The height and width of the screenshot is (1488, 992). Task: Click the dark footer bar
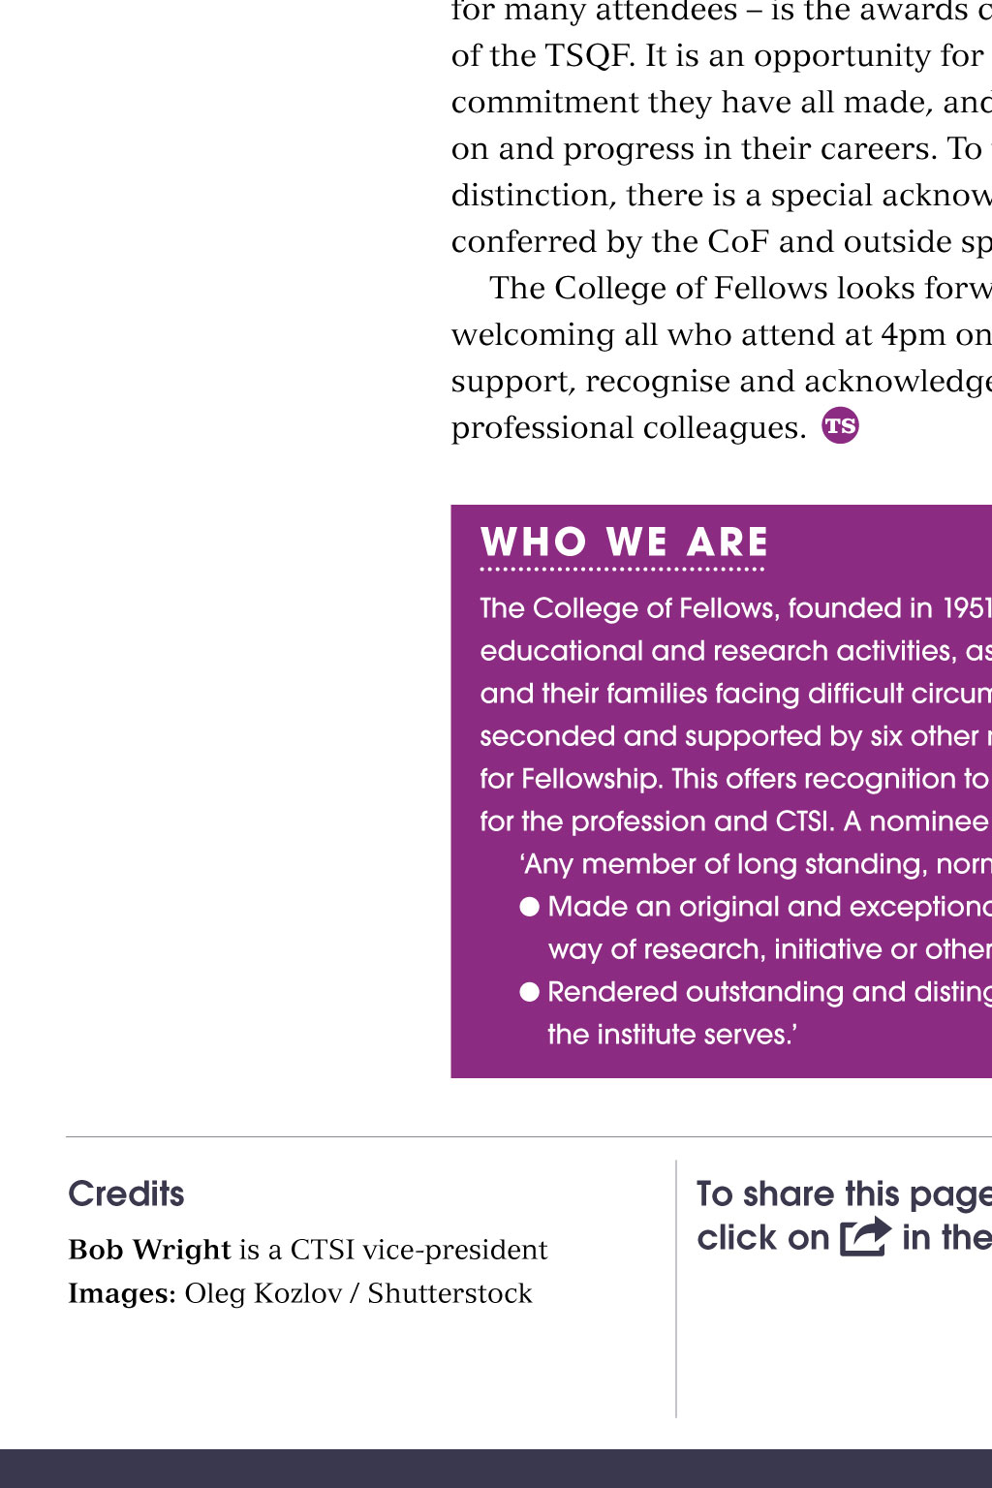496,1469
